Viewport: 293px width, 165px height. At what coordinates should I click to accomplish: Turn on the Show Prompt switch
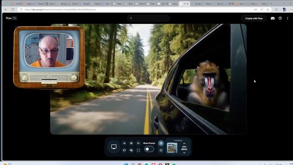(149, 149)
